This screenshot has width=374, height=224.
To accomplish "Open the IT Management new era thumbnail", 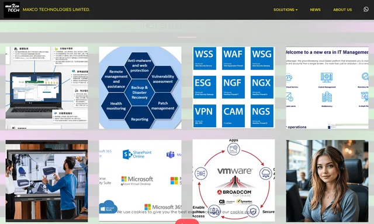I will click(x=327, y=87).
